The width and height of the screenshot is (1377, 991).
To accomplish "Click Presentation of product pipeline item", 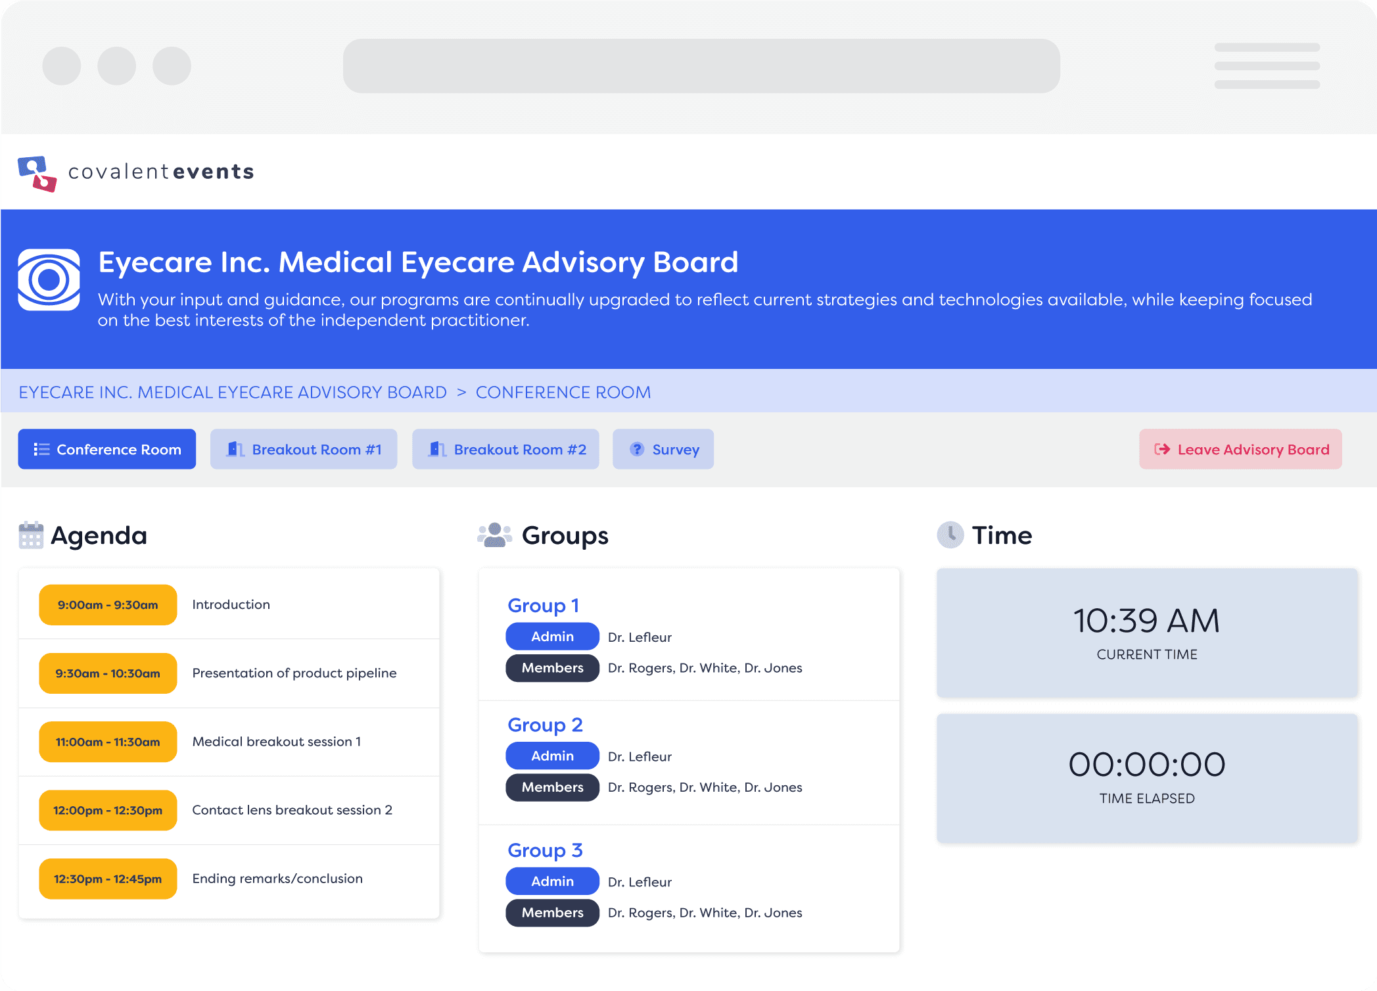I will [x=294, y=673].
